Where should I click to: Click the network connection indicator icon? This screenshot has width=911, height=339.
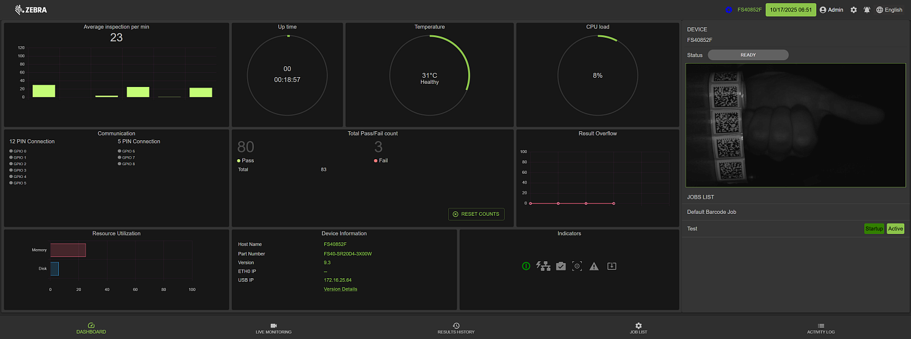tap(543, 266)
